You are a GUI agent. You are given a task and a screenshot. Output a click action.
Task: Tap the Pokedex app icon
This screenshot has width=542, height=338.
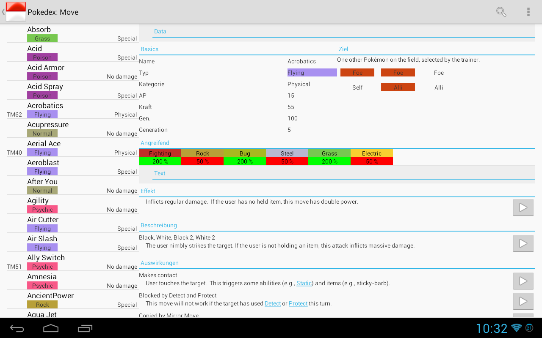click(x=16, y=12)
